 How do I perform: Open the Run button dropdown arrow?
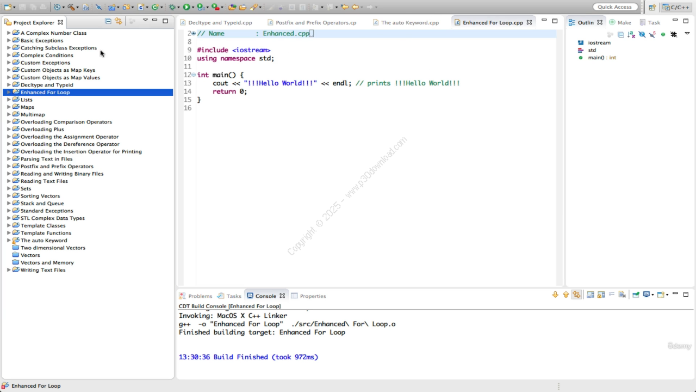tap(193, 8)
